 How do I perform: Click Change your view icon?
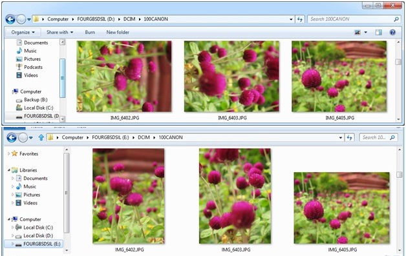point(358,32)
